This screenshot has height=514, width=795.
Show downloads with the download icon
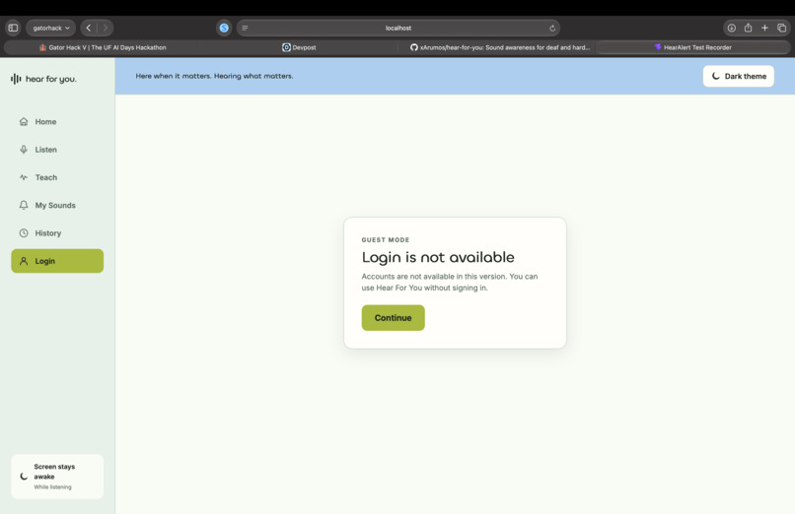point(731,28)
